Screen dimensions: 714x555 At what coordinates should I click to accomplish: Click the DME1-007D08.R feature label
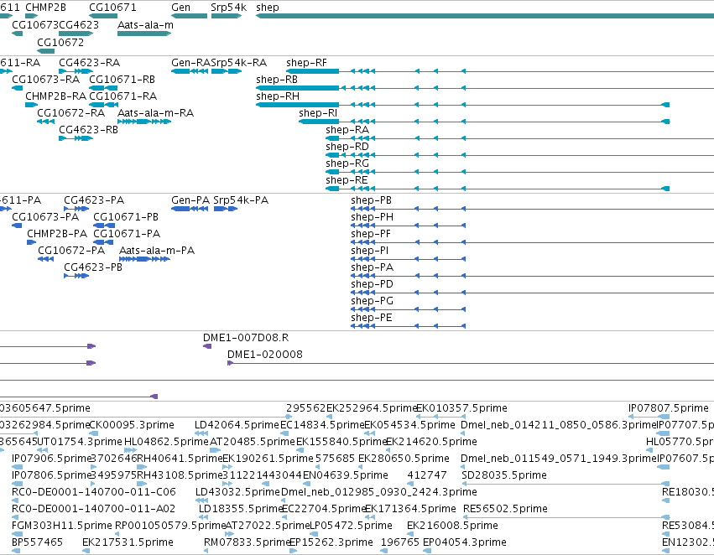(246, 338)
